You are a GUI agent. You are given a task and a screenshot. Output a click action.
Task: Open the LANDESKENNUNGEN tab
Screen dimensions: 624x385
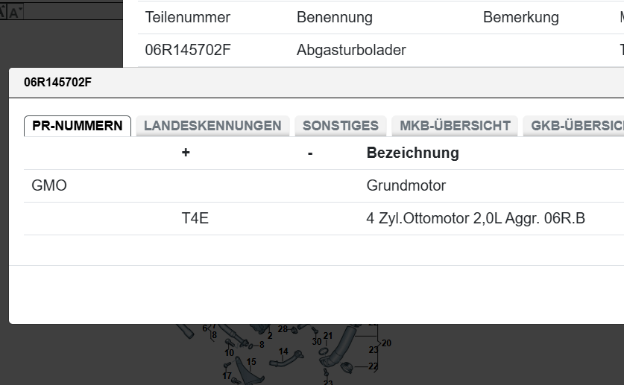click(212, 126)
